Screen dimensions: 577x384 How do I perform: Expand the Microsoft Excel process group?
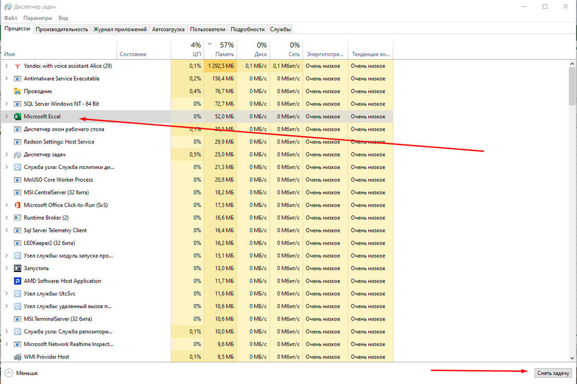tap(6, 116)
